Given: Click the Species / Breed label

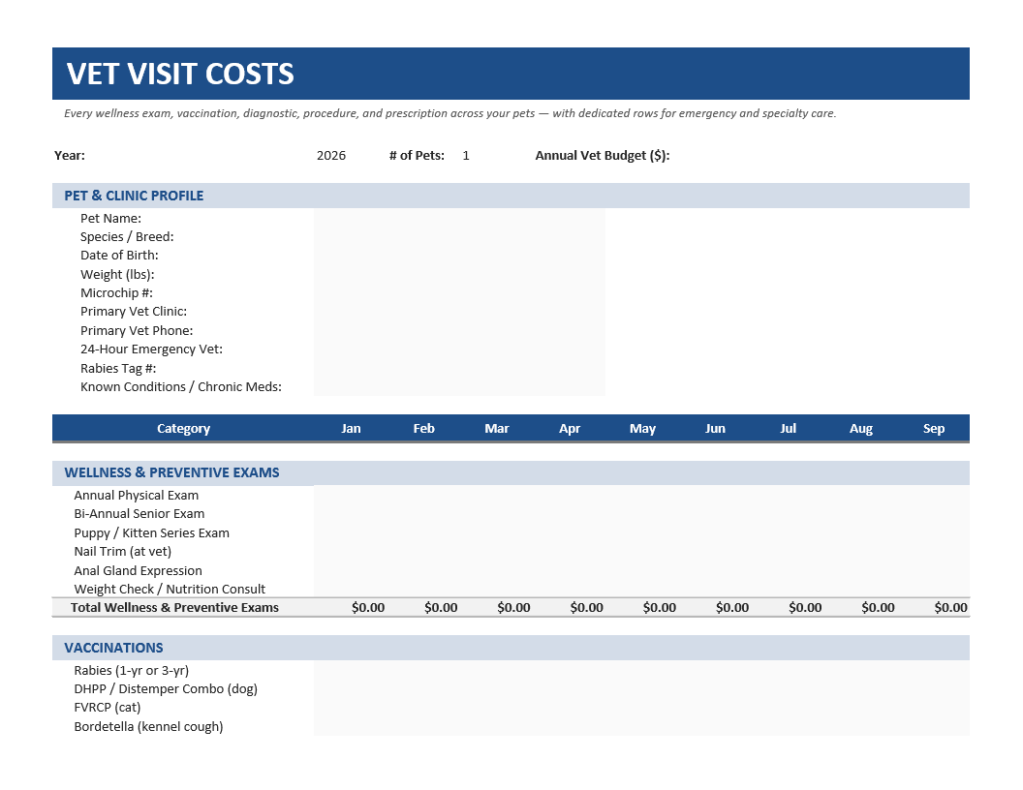Looking at the screenshot, I should point(127,236).
